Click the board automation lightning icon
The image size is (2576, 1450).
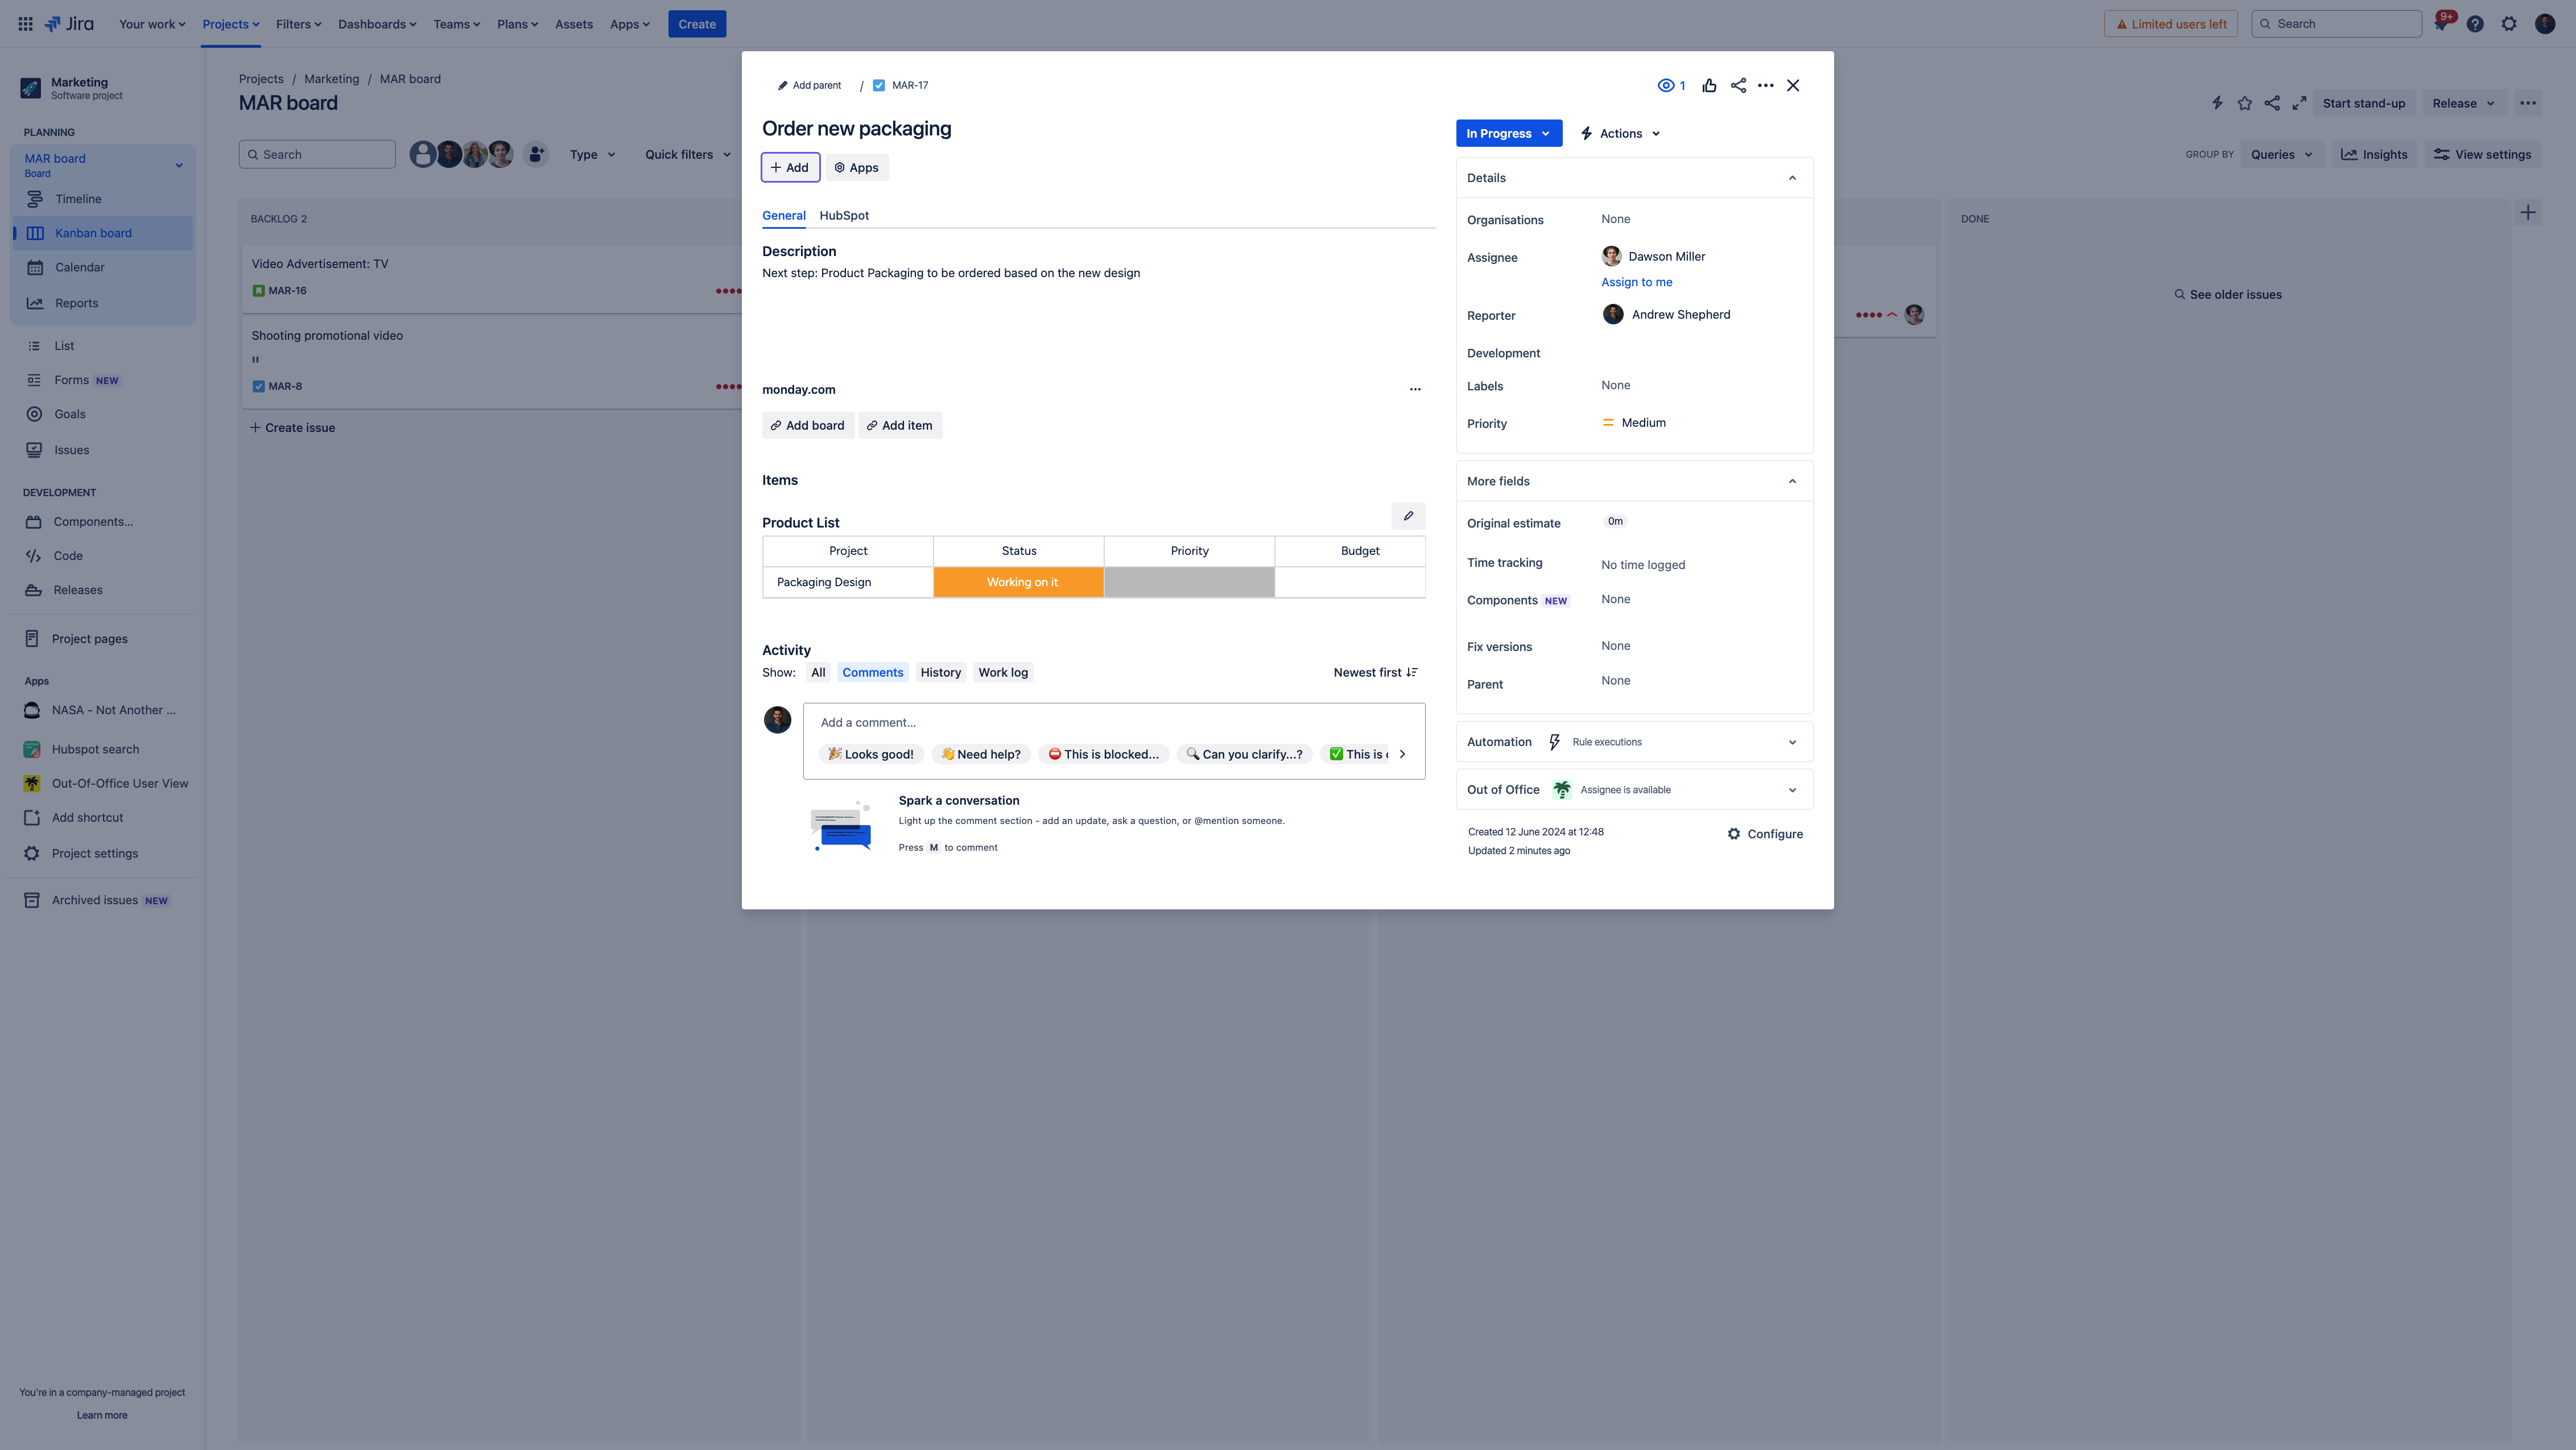[x=2217, y=103]
